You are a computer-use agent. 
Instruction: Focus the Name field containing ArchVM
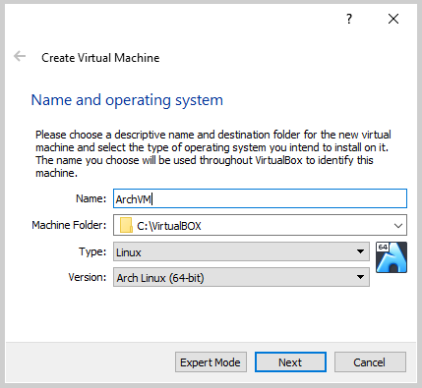coord(260,198)
